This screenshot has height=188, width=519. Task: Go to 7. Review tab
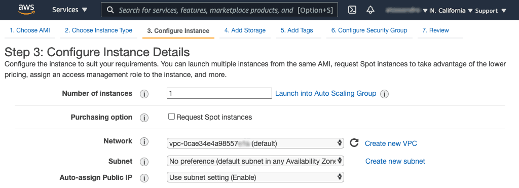(435, 30)
